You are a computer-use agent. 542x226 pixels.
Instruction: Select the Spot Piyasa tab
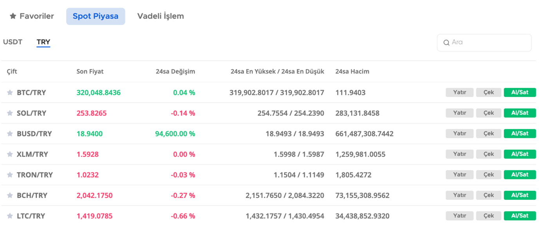(96, 16)
